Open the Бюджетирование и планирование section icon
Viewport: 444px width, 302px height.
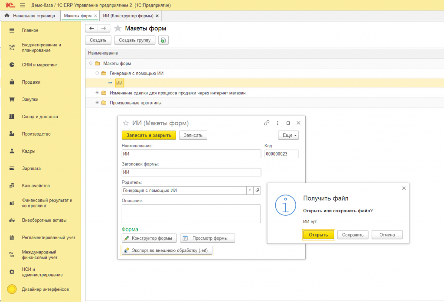12,48
